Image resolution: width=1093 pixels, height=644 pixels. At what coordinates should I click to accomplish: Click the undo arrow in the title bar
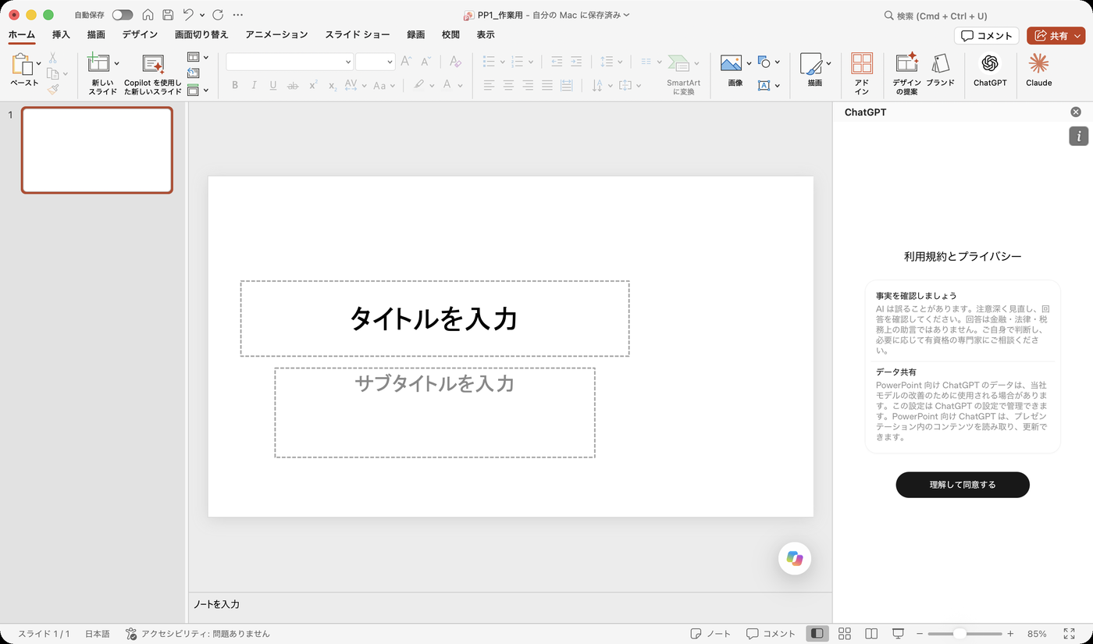pyautogui.click(x=188, y=15)
